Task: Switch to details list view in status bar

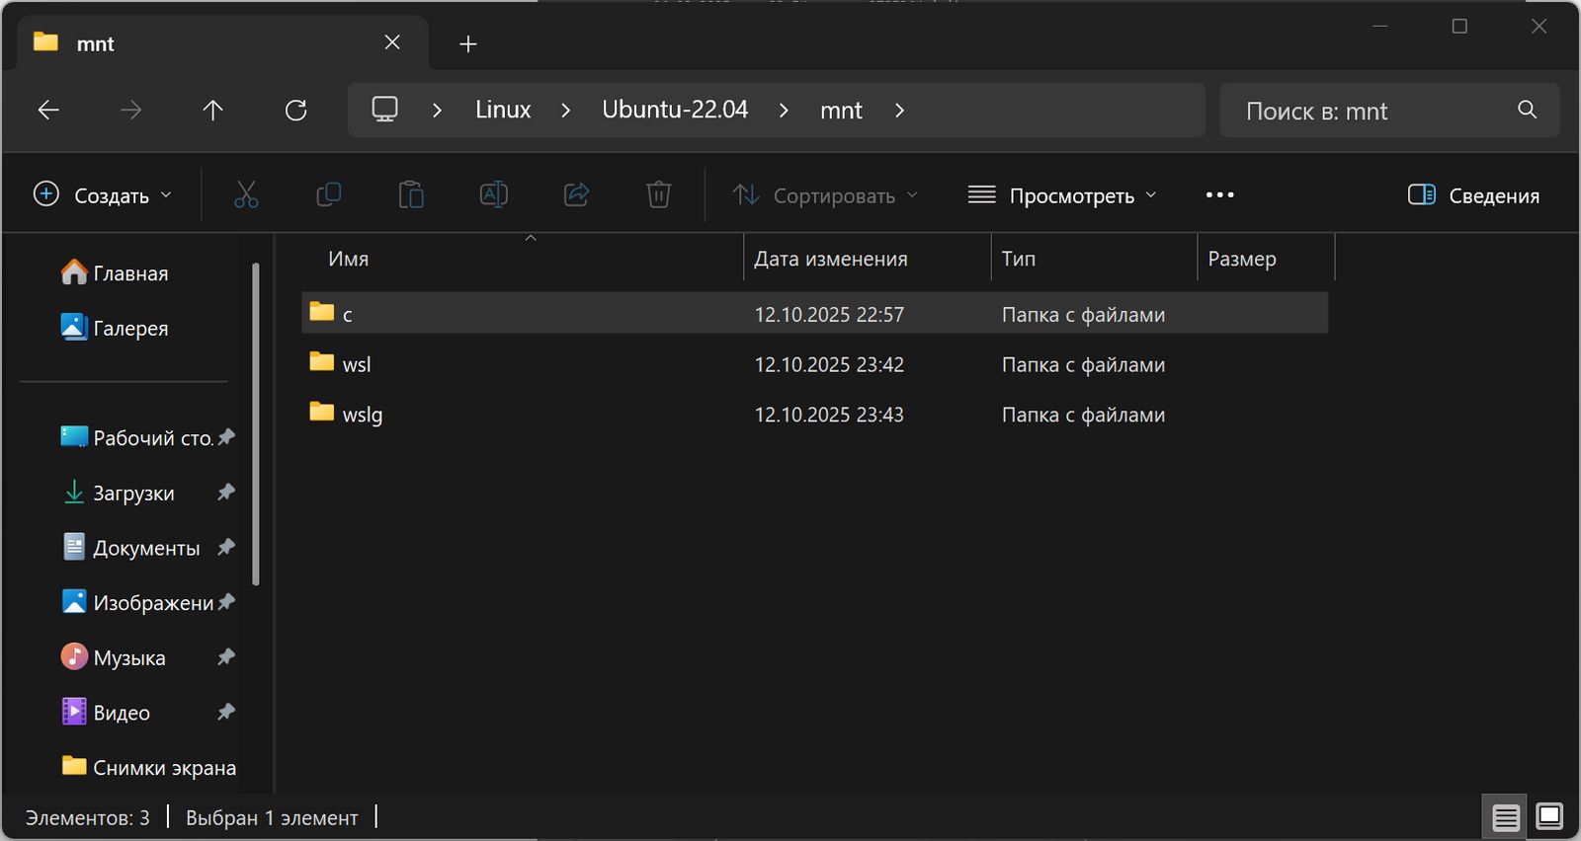Action: (x=1505, y=817)
